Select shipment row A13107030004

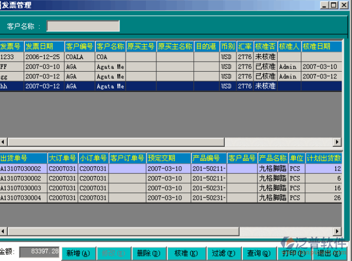(22, 198)
